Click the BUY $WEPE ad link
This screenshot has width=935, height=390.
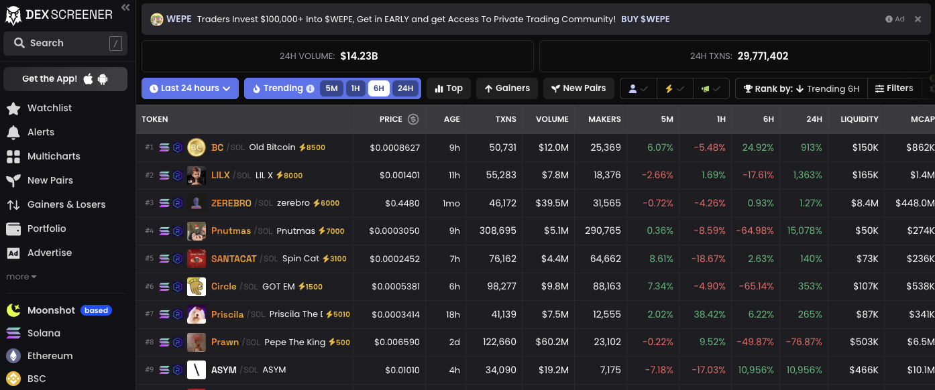pos(645,19)
